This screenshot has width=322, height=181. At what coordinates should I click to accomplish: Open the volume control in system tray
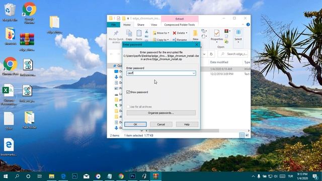[x=276, y=176]
